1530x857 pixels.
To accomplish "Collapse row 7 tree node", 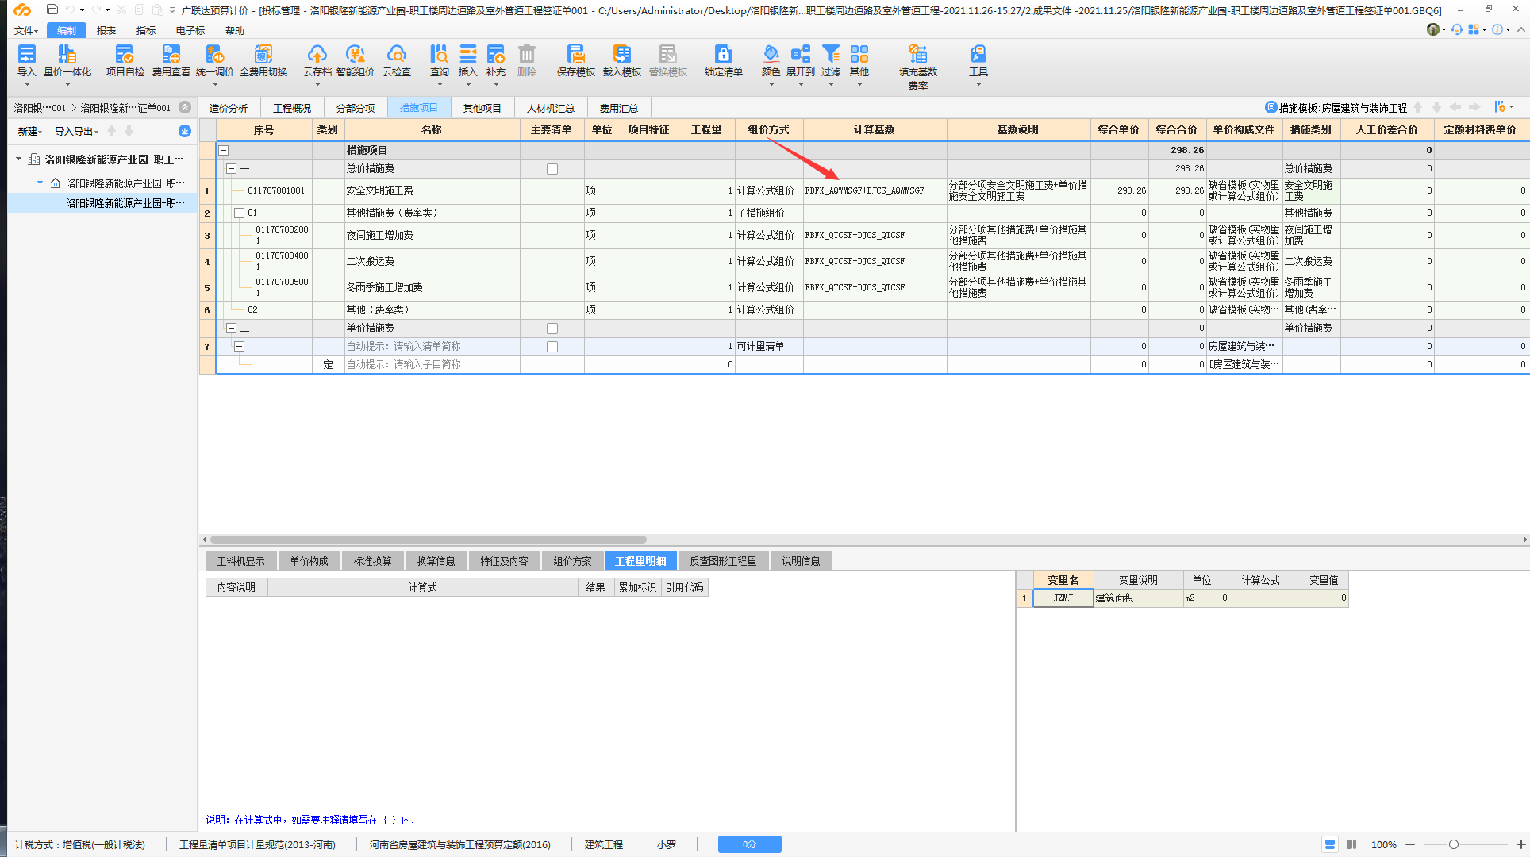I will pos(239,346).
